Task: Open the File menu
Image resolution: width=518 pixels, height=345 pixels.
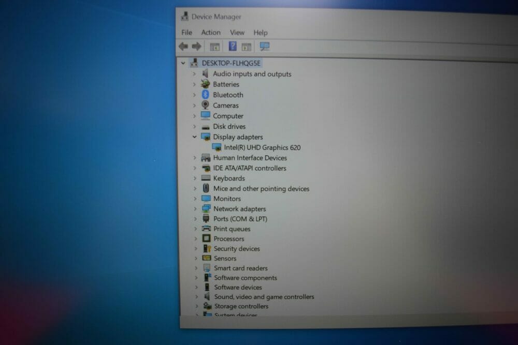Action: (186, 32)
